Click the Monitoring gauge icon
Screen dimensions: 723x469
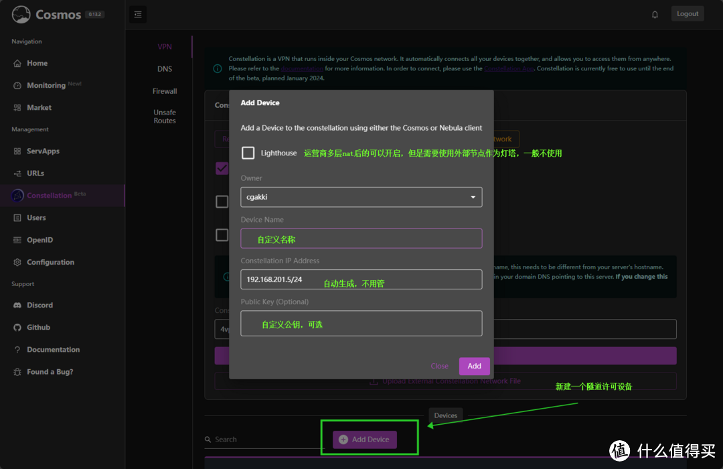17,85
